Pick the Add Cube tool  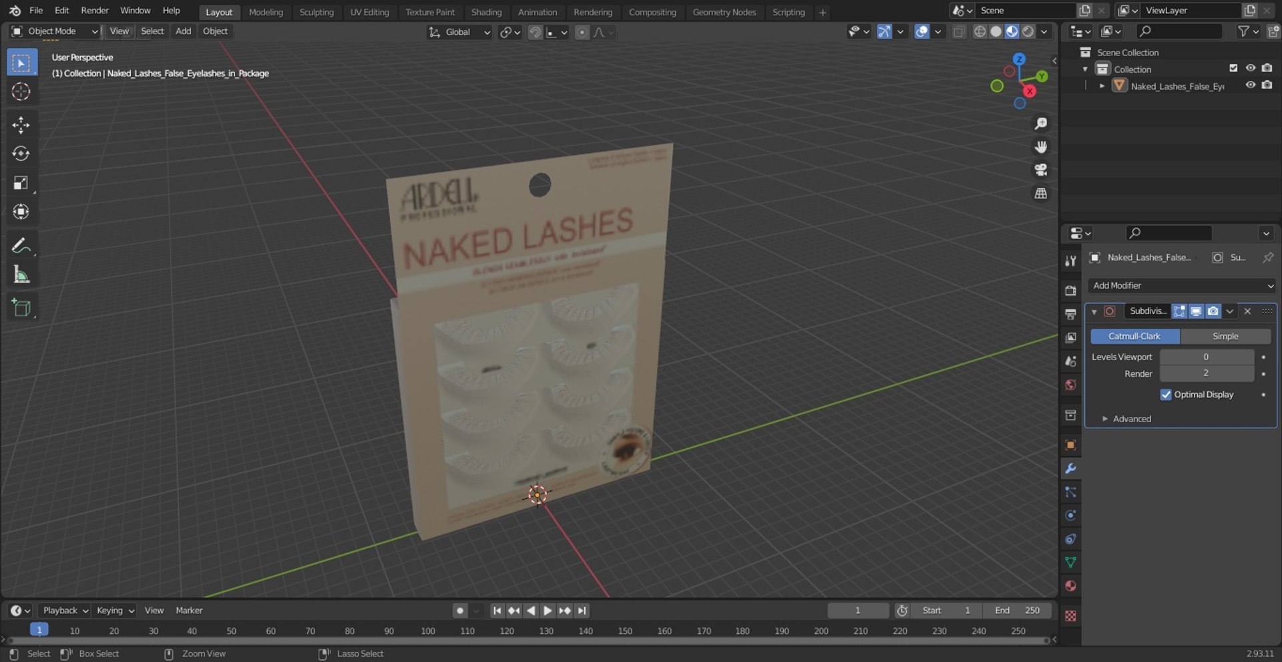(21, 308)
